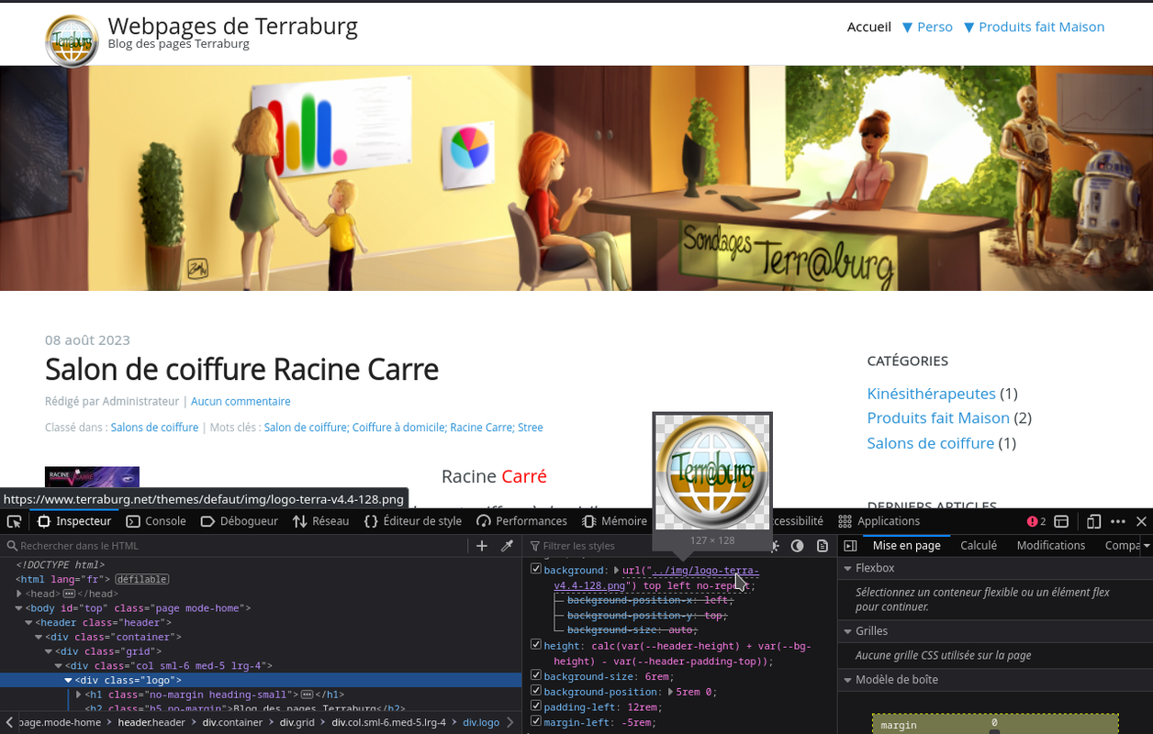Toggle print media simulation icon
Viewport: 1153px width, 734px height.
(823, 546)
